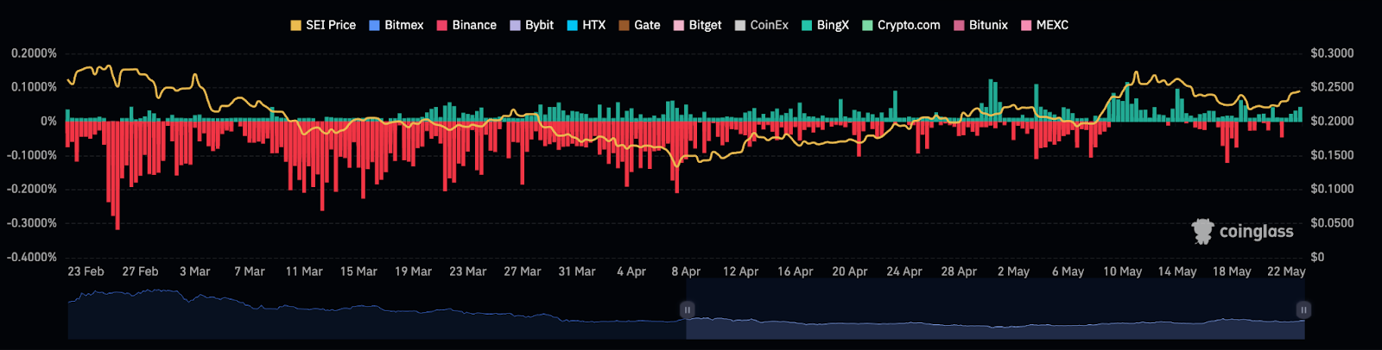Click the 24 Apr date axis label
Image resolution: width=1382 pixels, height=350 pixels.
click(904, 272)
